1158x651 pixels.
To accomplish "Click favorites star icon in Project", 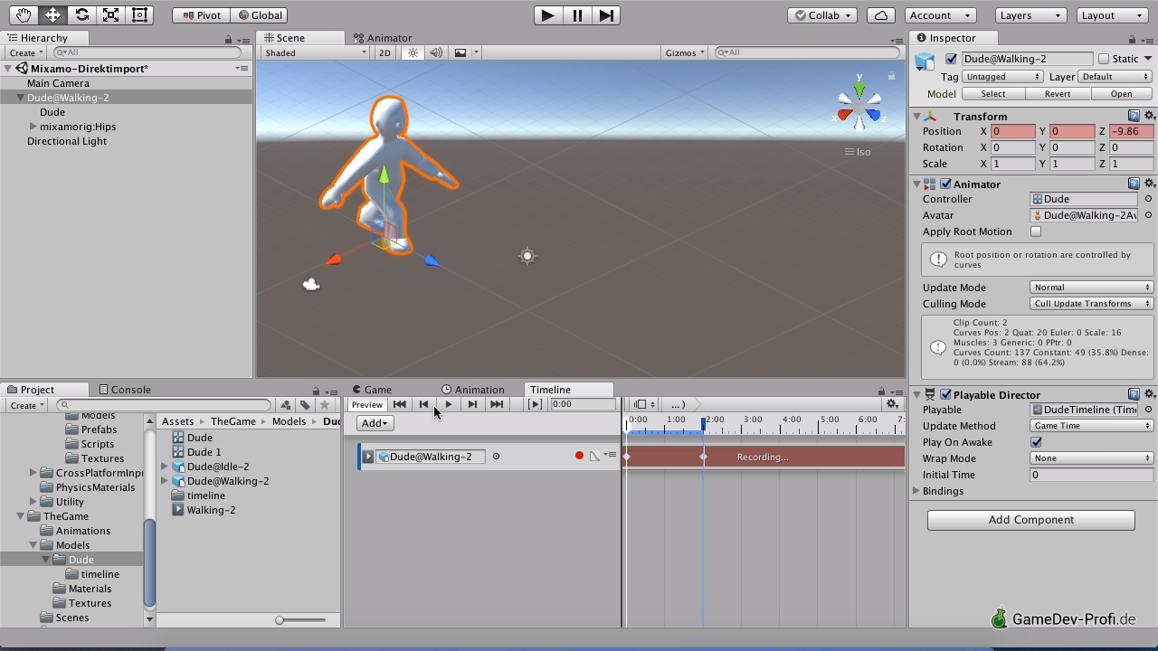I will [x=324, y=405].
